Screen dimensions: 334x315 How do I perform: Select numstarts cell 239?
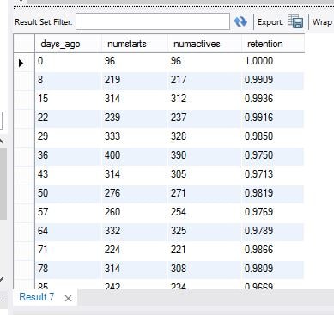click(x=135, y=118)
